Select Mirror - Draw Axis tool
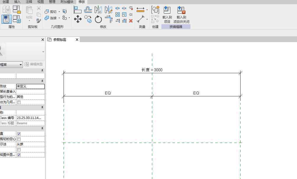The height and width of the screenshot is (179, 297). click(x=108, y=10)
